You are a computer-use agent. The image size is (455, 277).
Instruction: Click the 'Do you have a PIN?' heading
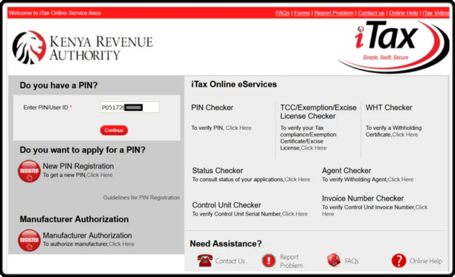59,85
